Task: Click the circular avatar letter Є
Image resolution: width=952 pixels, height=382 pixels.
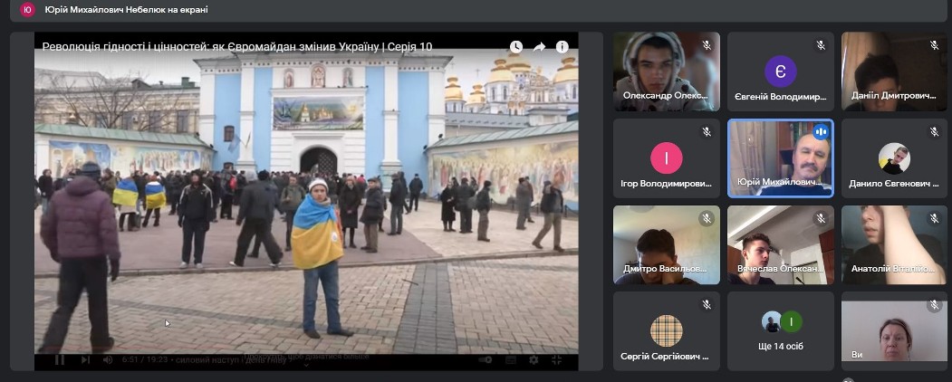Action: click(x=781, y=72)
